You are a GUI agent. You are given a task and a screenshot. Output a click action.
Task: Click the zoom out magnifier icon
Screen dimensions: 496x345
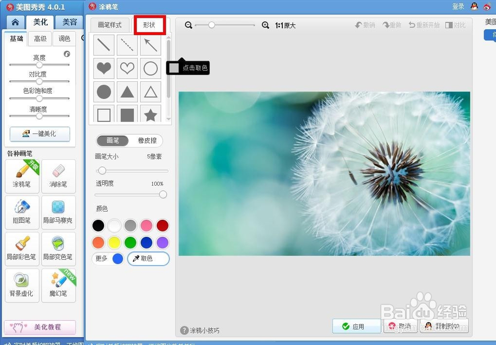(188, 25)
